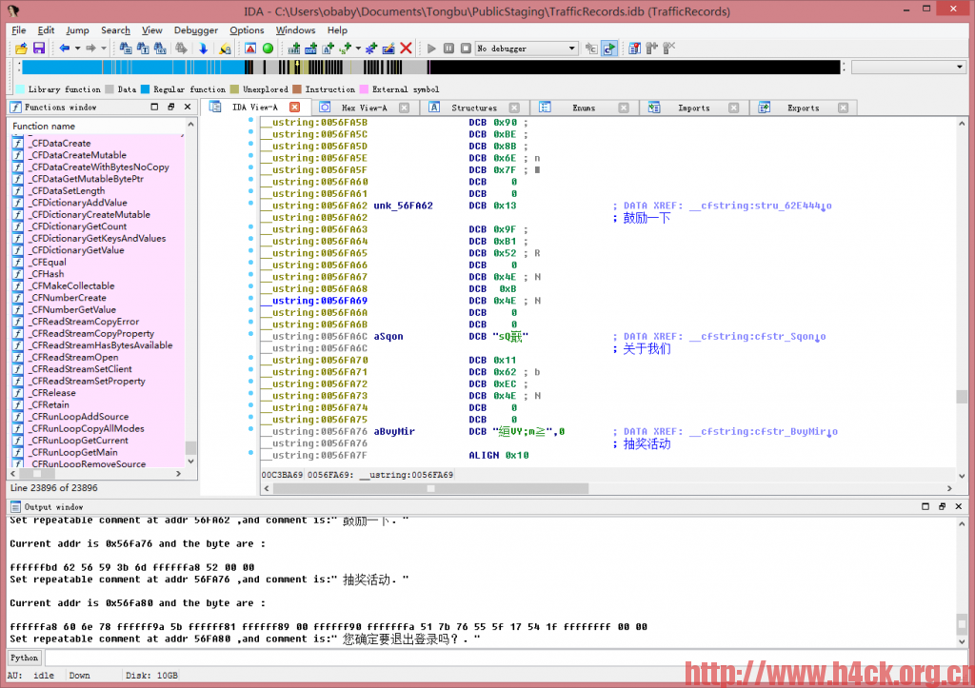
Task: Pause the process with the pause button
Action: click(x=448, y=49)
